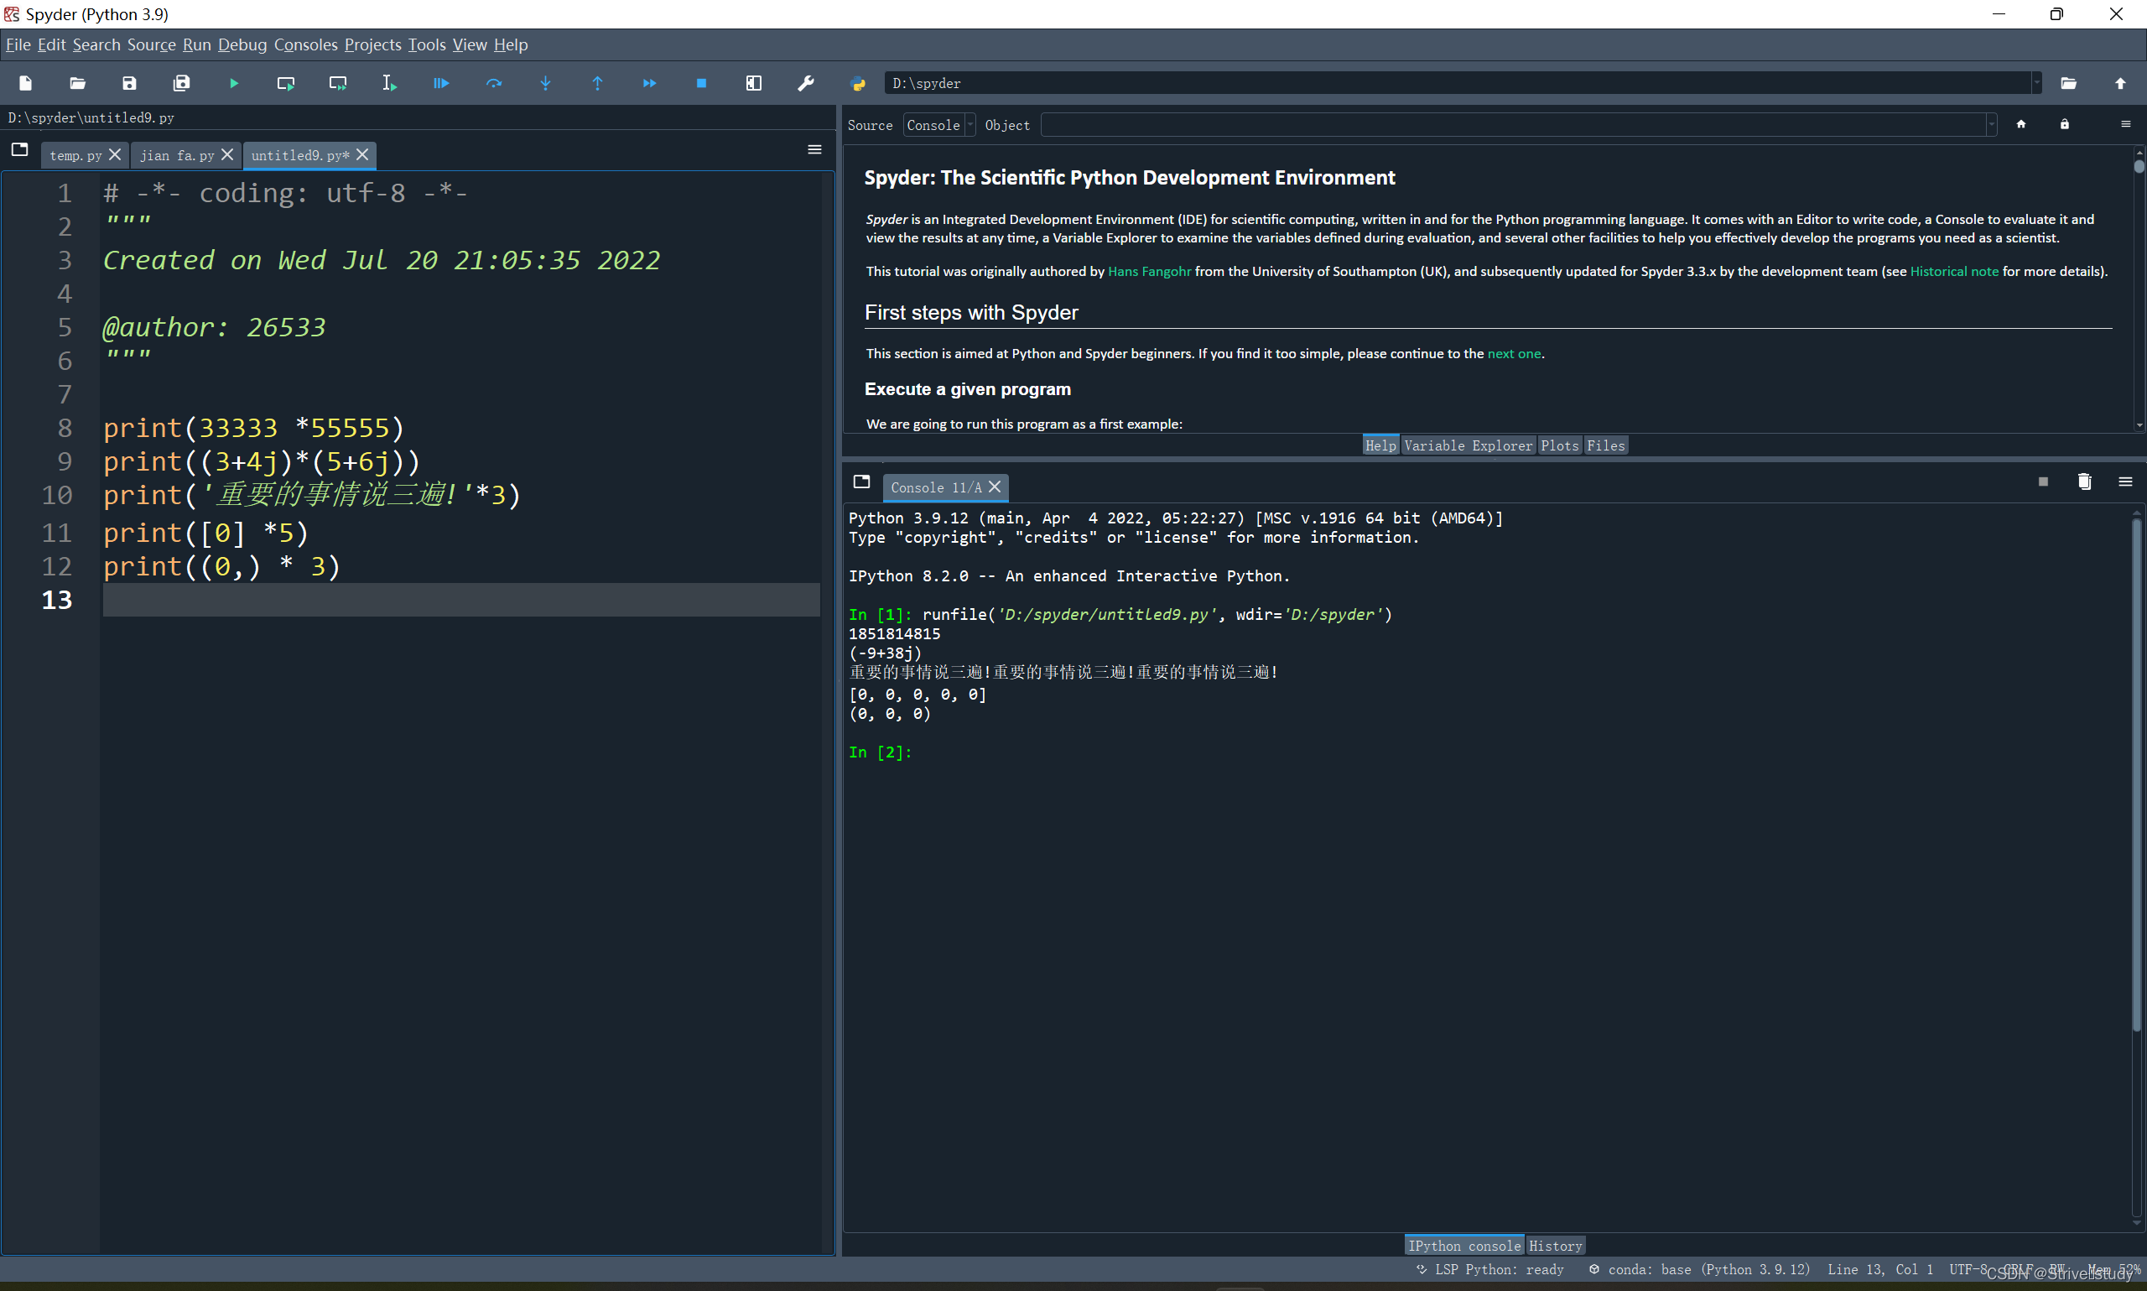Open the PYTHONPATH manager python icon

point(857,84)
